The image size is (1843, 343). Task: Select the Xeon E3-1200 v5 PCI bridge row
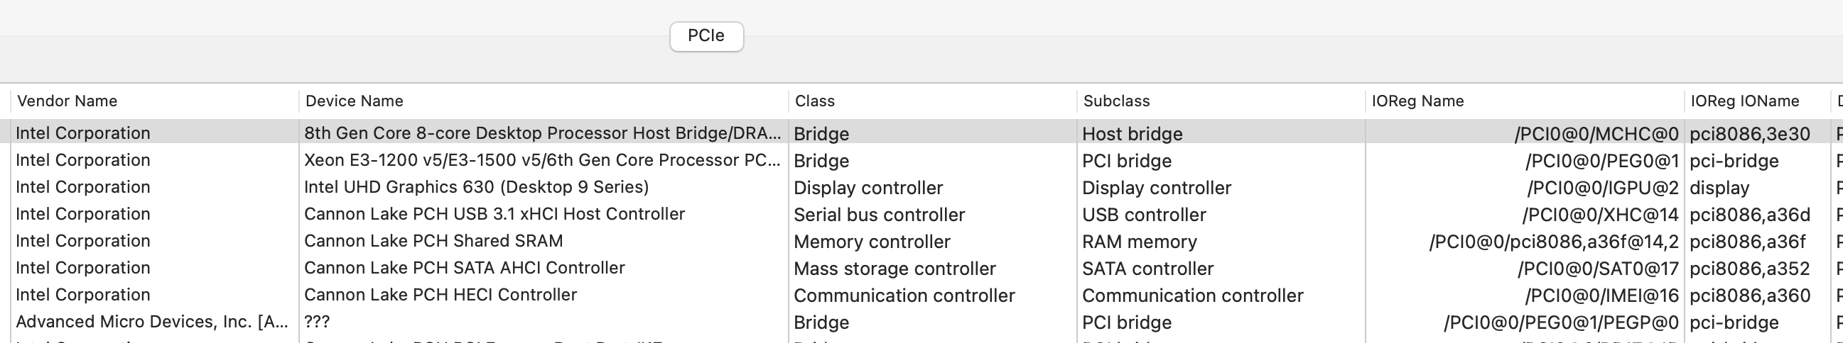[541, 160]
